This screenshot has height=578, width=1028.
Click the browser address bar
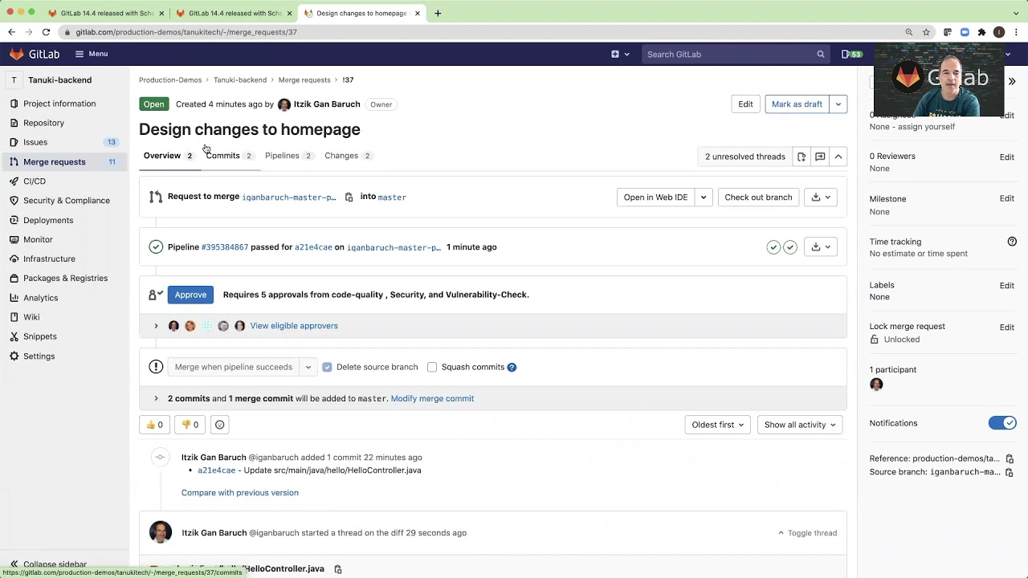[x=482, y=32]
